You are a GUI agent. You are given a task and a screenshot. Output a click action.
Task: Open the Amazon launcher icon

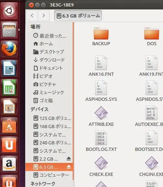pyautogui.click(x=9, y=164)
